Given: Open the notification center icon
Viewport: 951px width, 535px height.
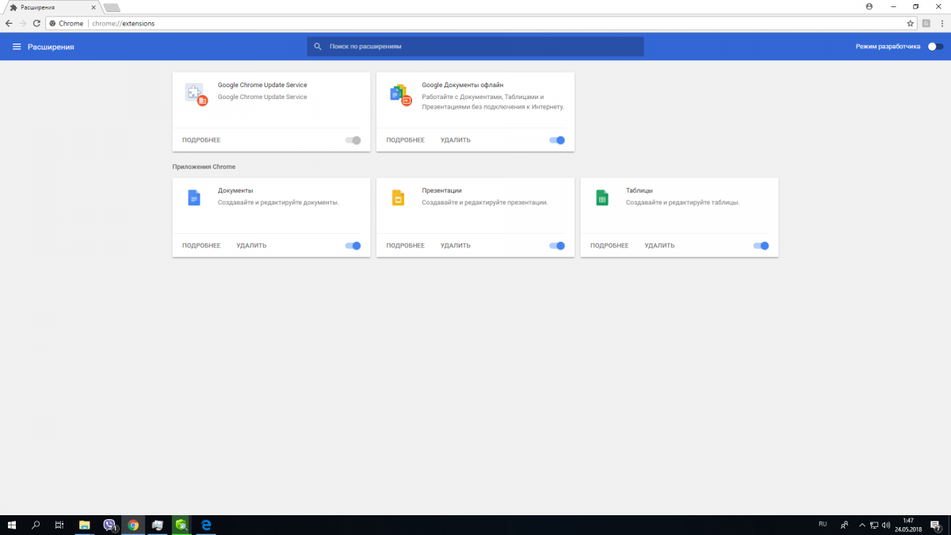Looking at the screenshot, I should (935, 525).
